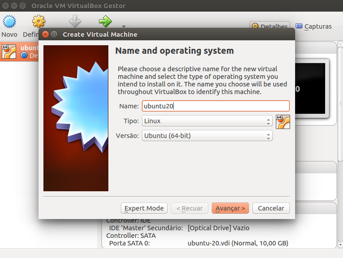Screen dimensions: 343x258
Task: Click the grey down-arrow discard toolbar icon
Action: coord(75,21)
